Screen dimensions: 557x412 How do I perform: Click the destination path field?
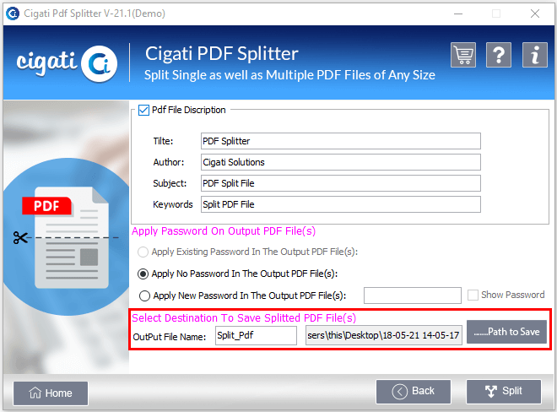[384, 335]
